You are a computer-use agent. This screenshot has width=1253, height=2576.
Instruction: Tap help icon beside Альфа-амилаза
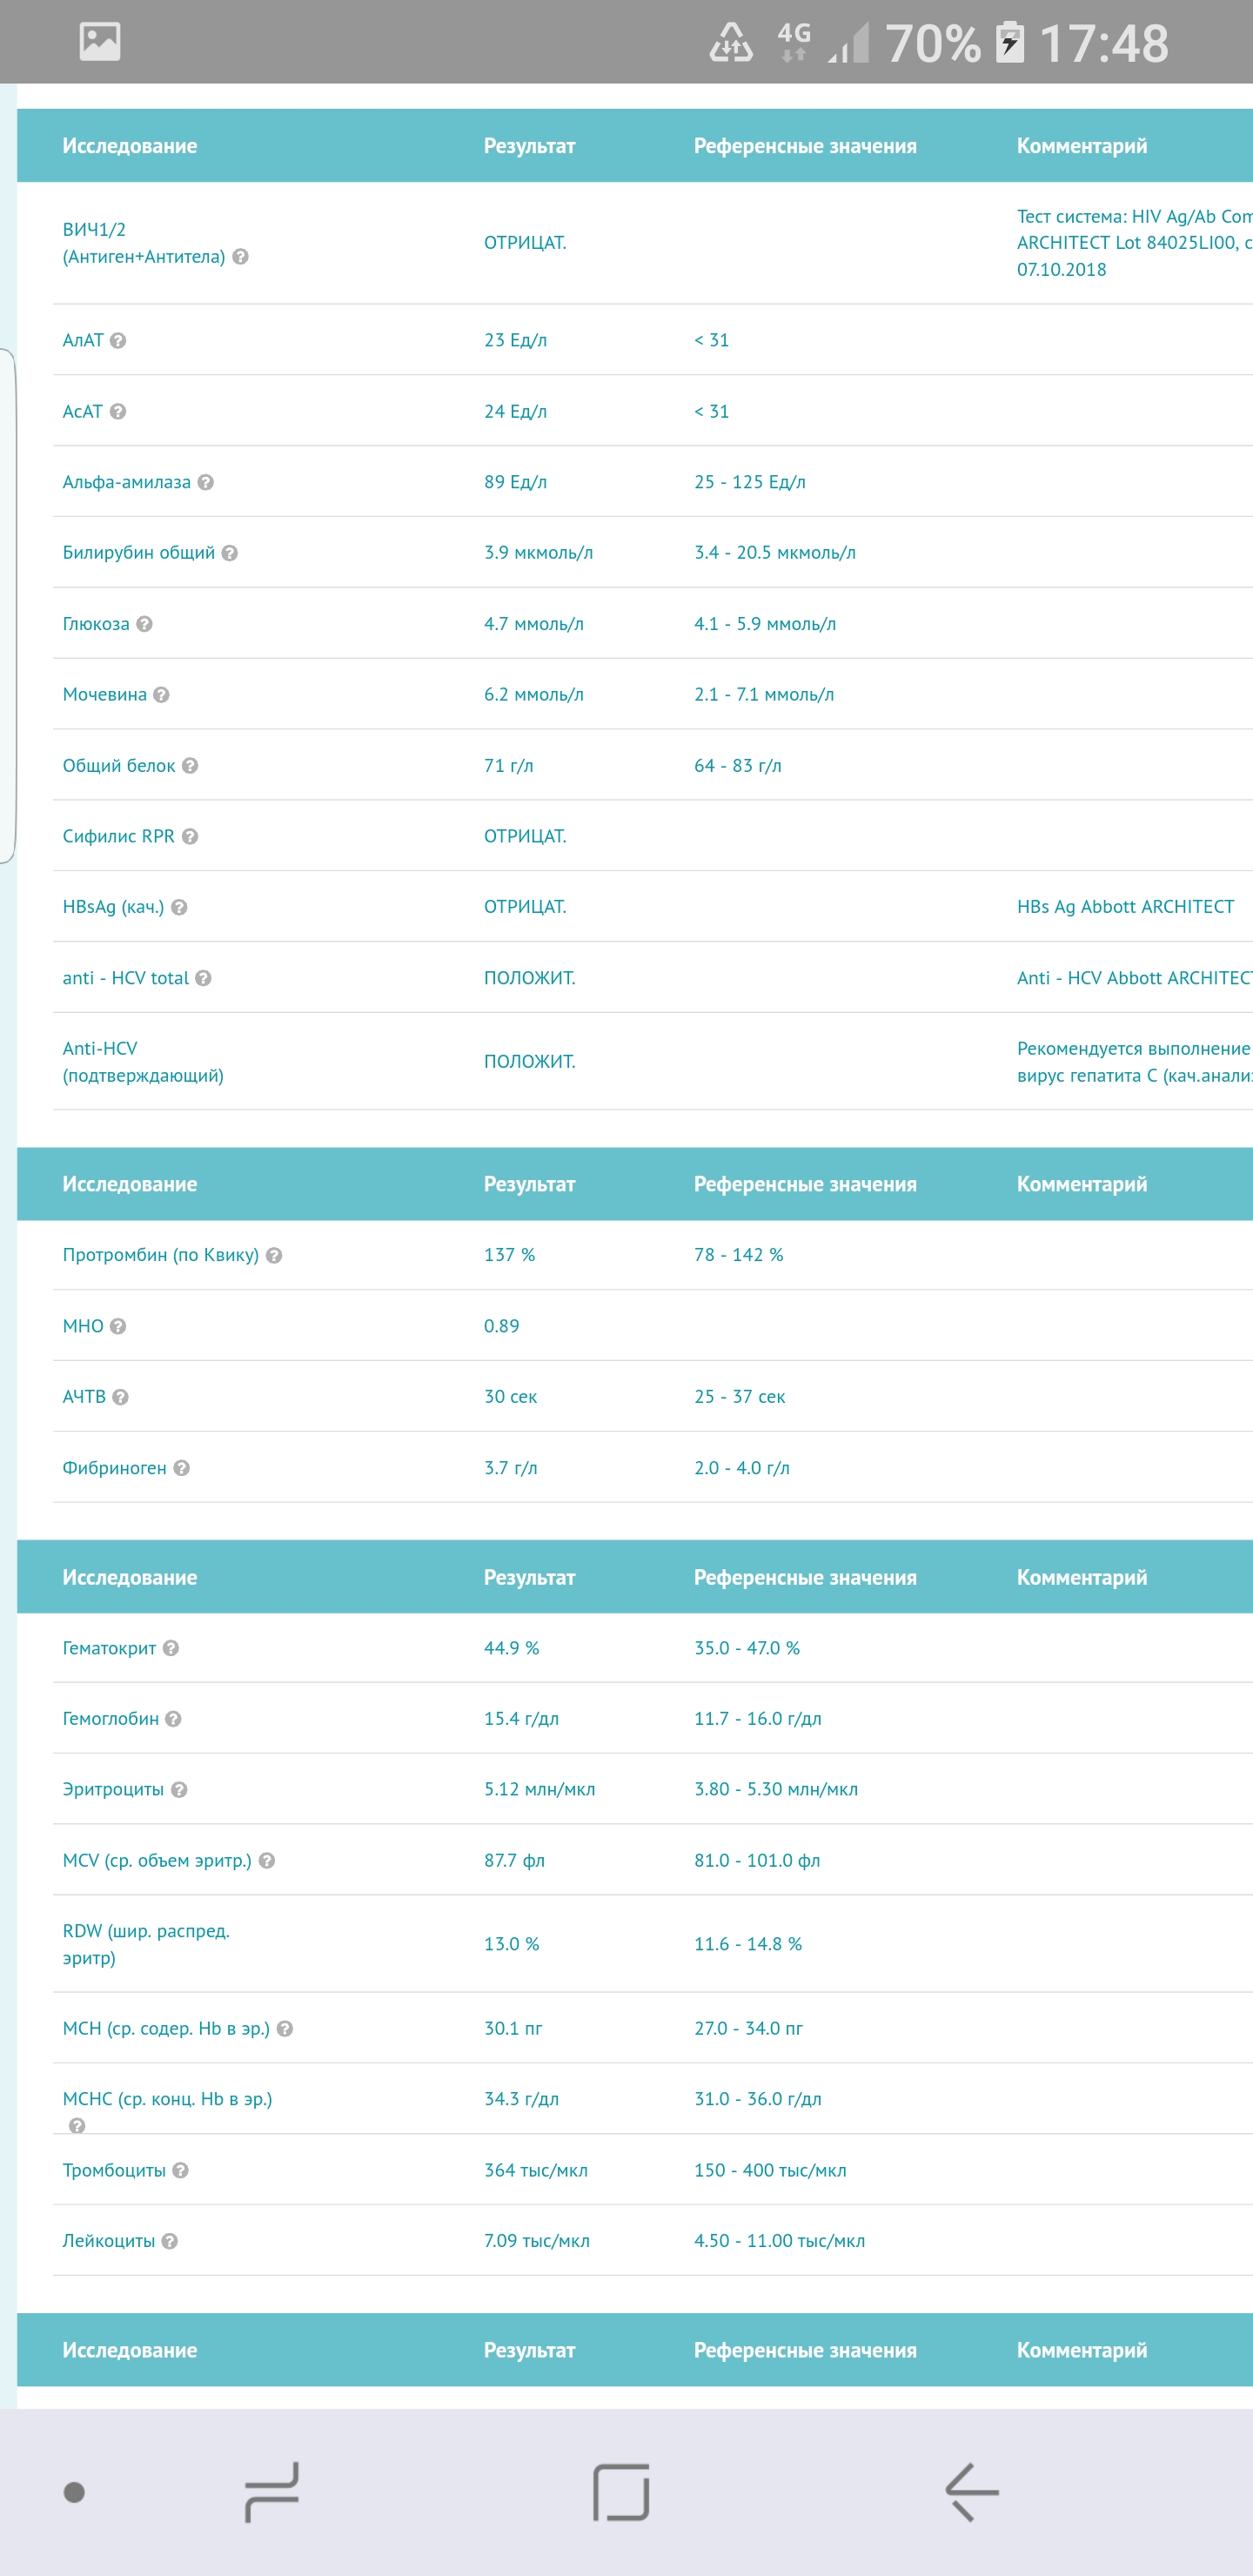point(206,482)
